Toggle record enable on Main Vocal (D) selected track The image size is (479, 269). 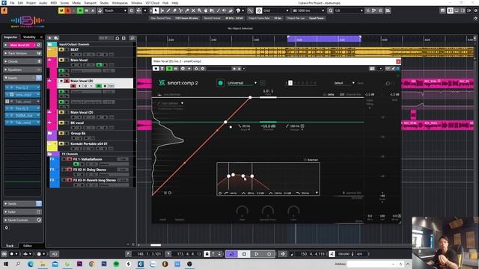(x=73, y=86)
